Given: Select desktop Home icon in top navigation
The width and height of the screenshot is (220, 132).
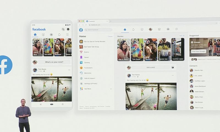Looking at the screenshot, I should (x=125, y=30).
